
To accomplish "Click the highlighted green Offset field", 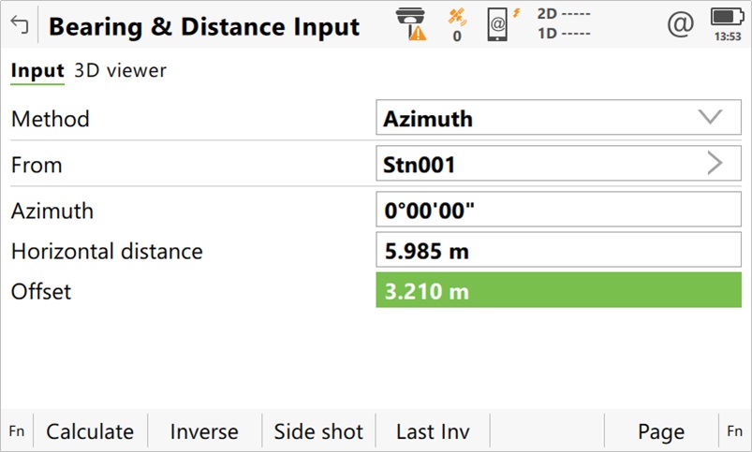I will pyautogui.click(x=558, y=291).
